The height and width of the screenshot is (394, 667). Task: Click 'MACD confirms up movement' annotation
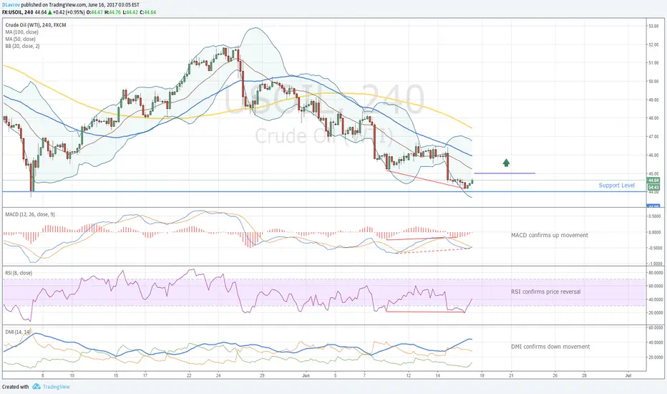click(x=550, y=235)
